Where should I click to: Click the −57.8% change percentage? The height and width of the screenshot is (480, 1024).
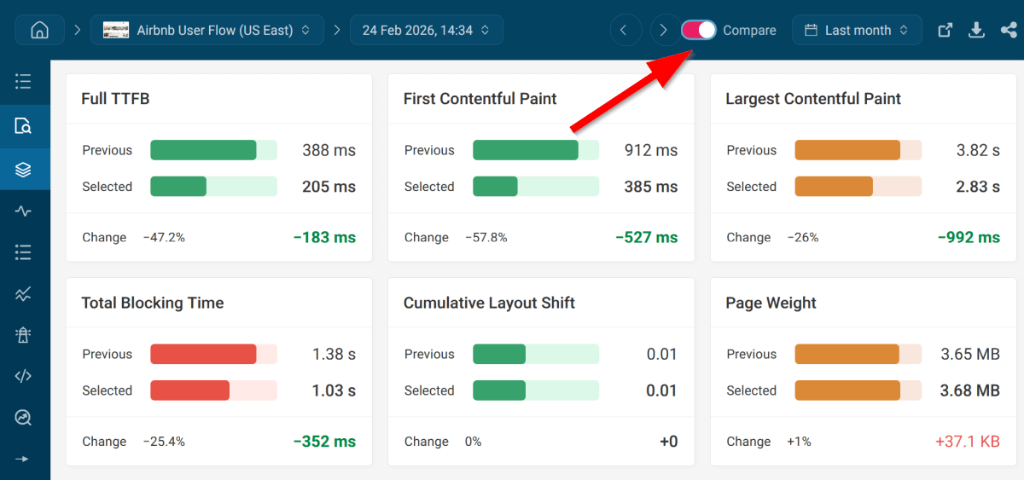[x=486, y=238]
